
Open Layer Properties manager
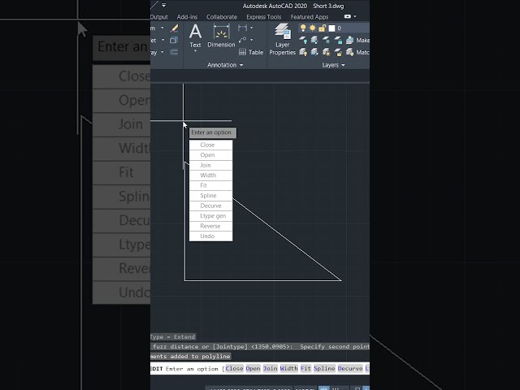[x=282, y=39]
